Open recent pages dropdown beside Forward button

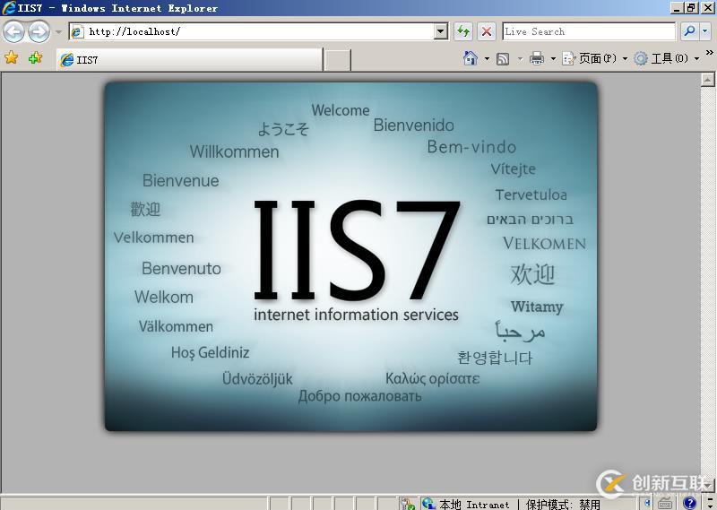59,32
